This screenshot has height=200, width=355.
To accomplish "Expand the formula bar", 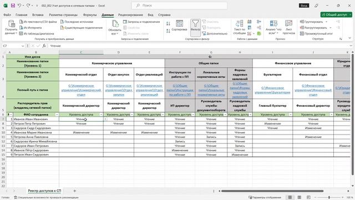I will tap(351, 46).
